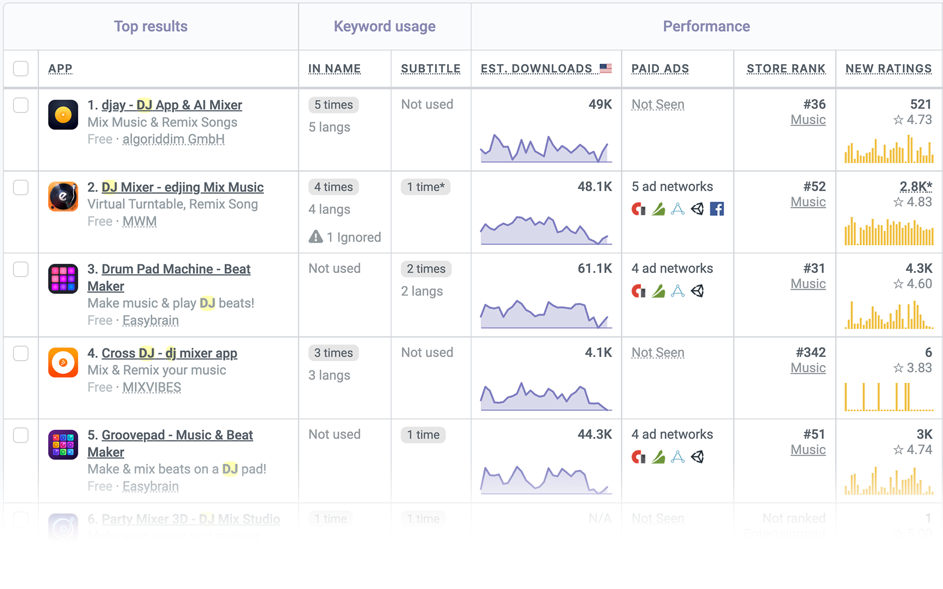Sort by the SUBTITLE column header
Image resolution: width=943 pixels, height=589 pixels.
[x=431, y=69]
